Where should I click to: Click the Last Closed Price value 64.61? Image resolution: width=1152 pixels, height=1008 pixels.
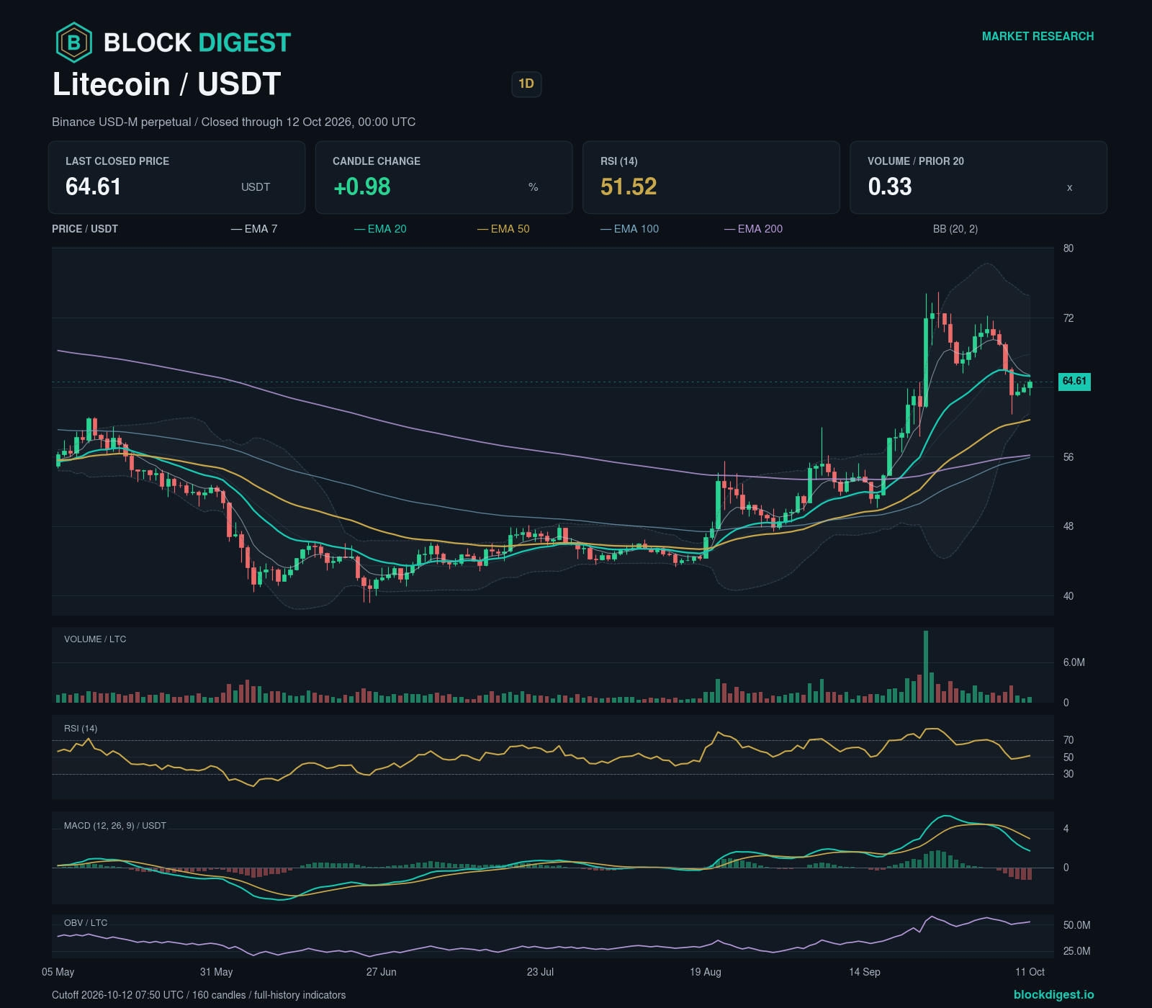tap(94, 187)
